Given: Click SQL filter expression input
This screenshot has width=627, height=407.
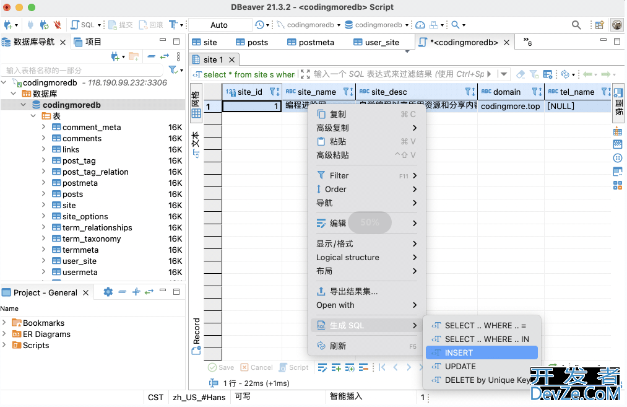Looking at the screenshot, I should [x=398, y=74].
